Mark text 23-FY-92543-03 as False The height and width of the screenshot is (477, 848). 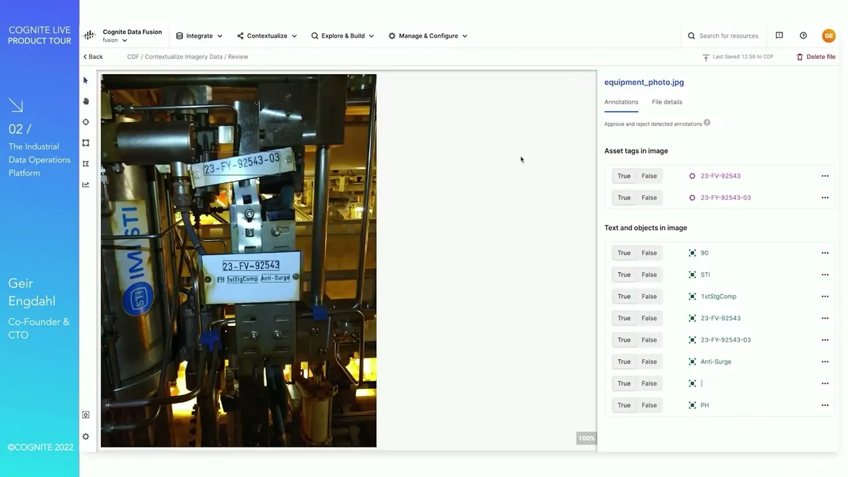coord(649,340)
